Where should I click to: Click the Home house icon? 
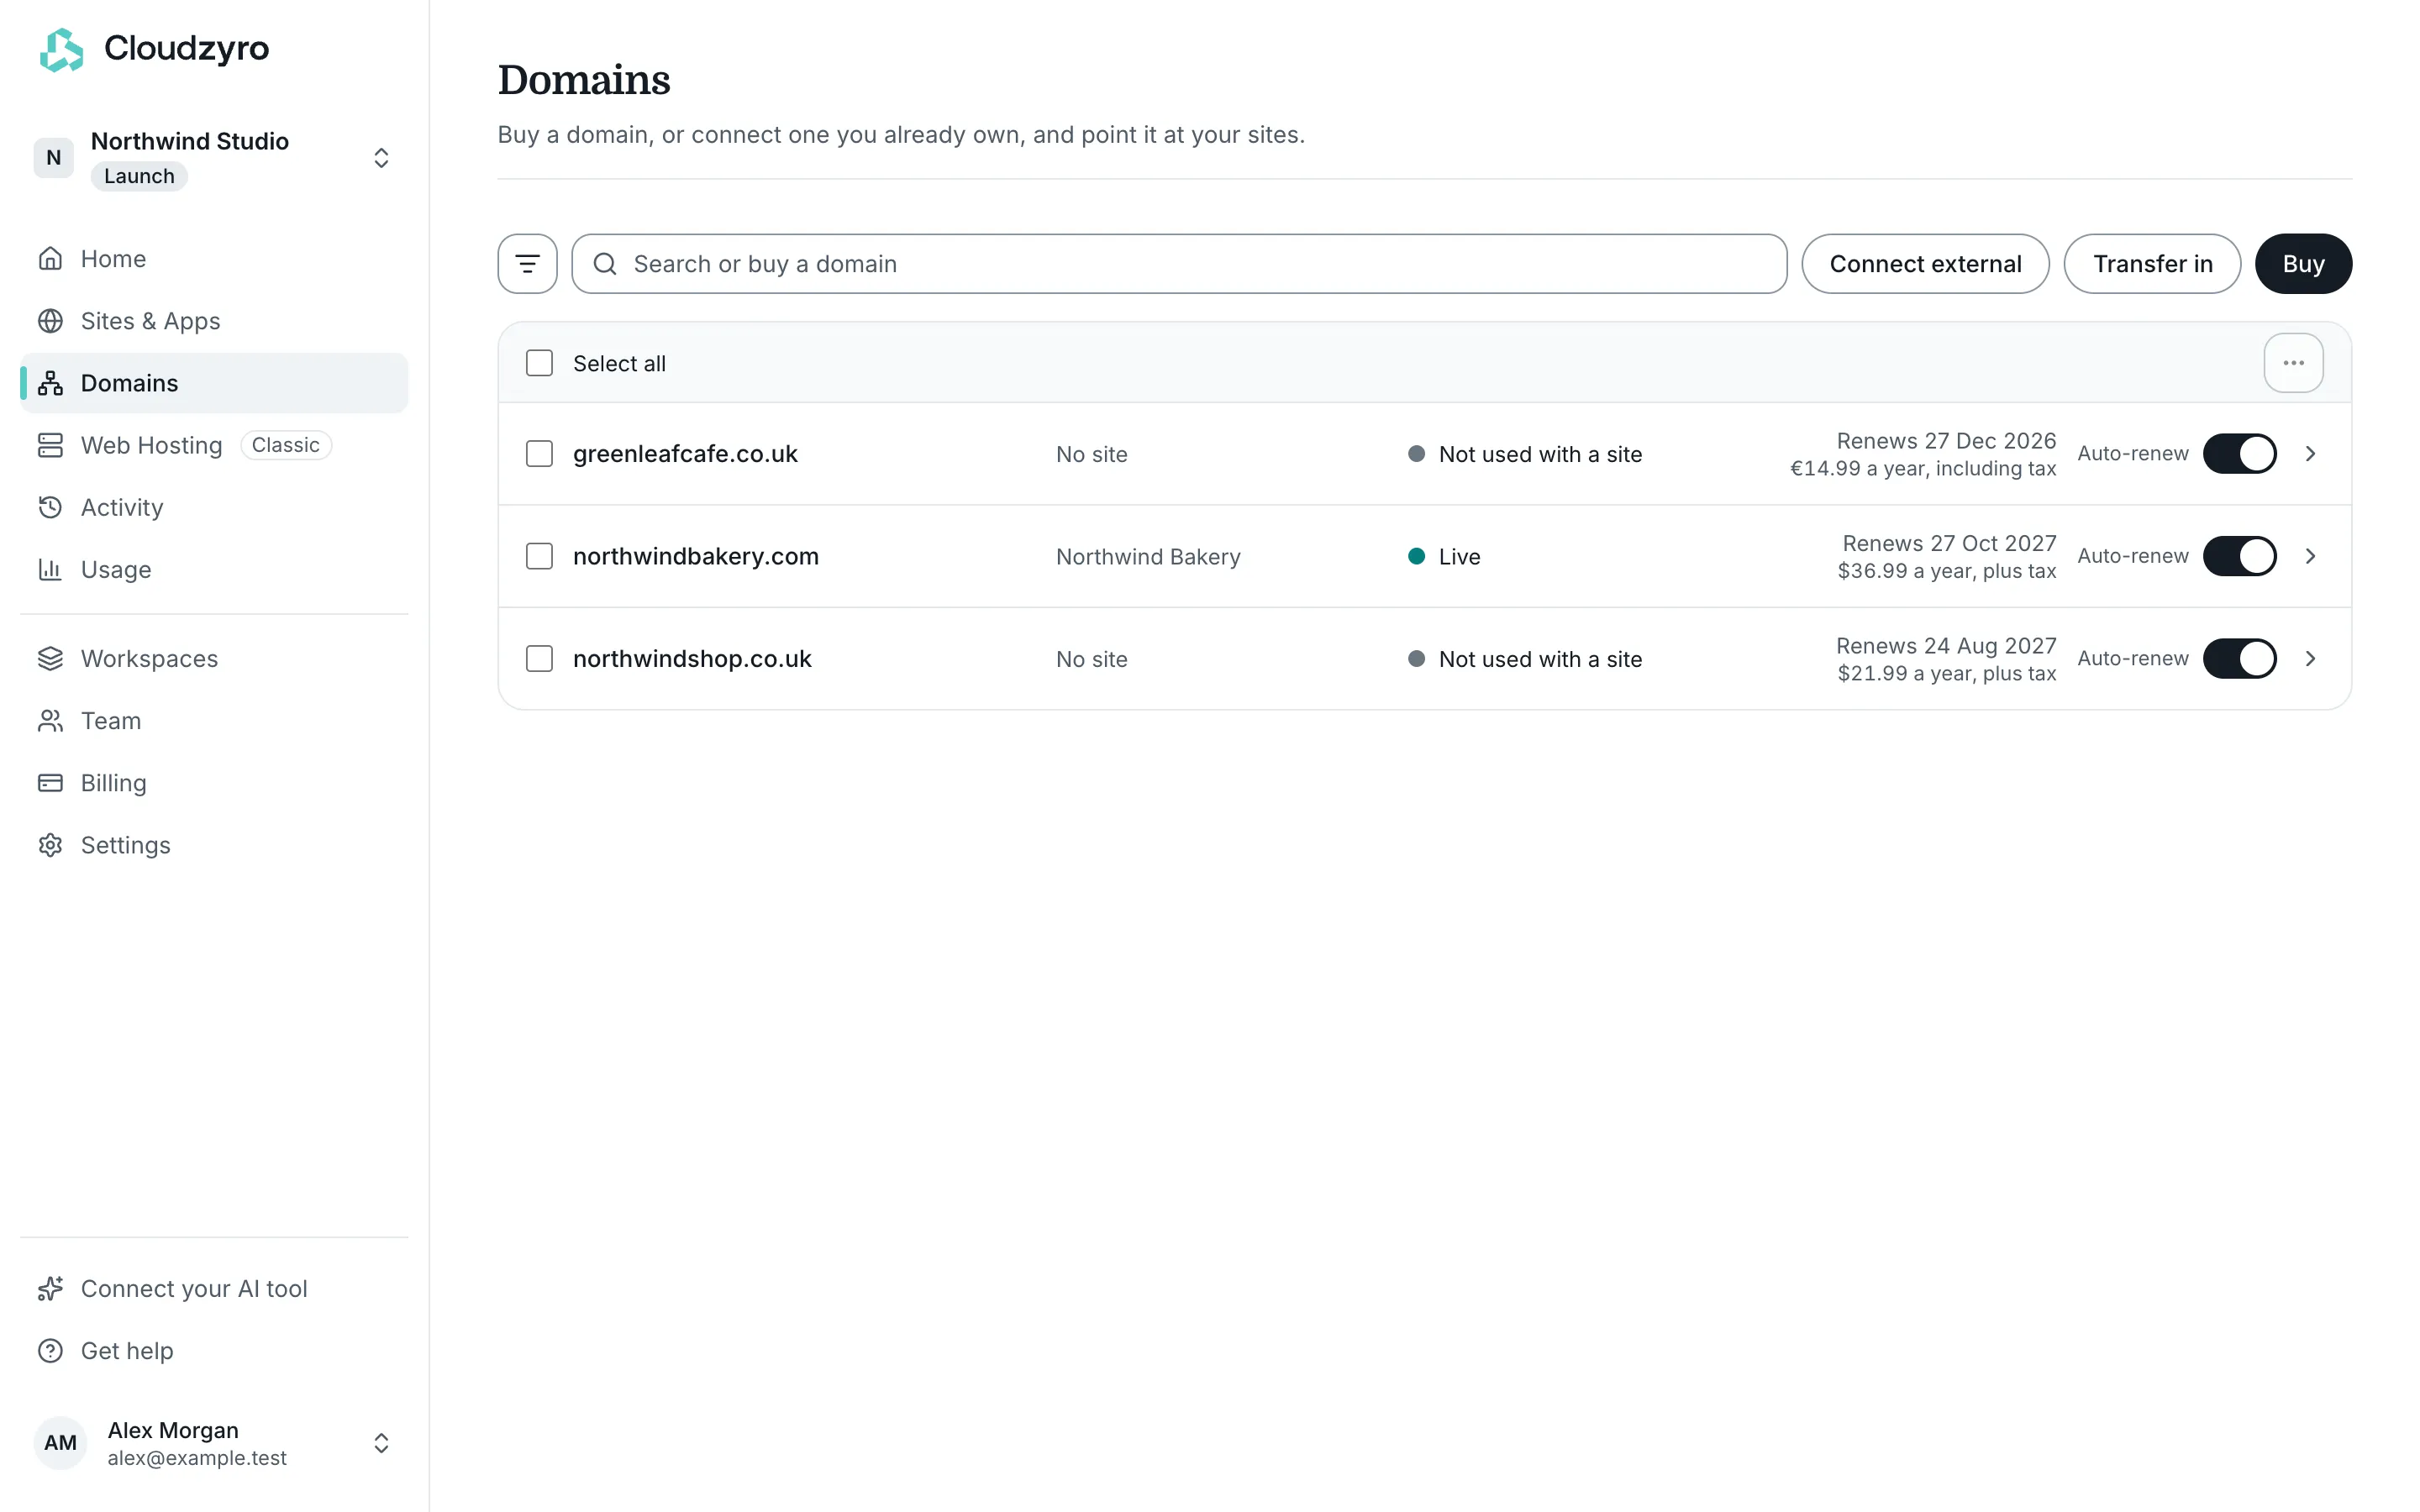click(50, 259)
